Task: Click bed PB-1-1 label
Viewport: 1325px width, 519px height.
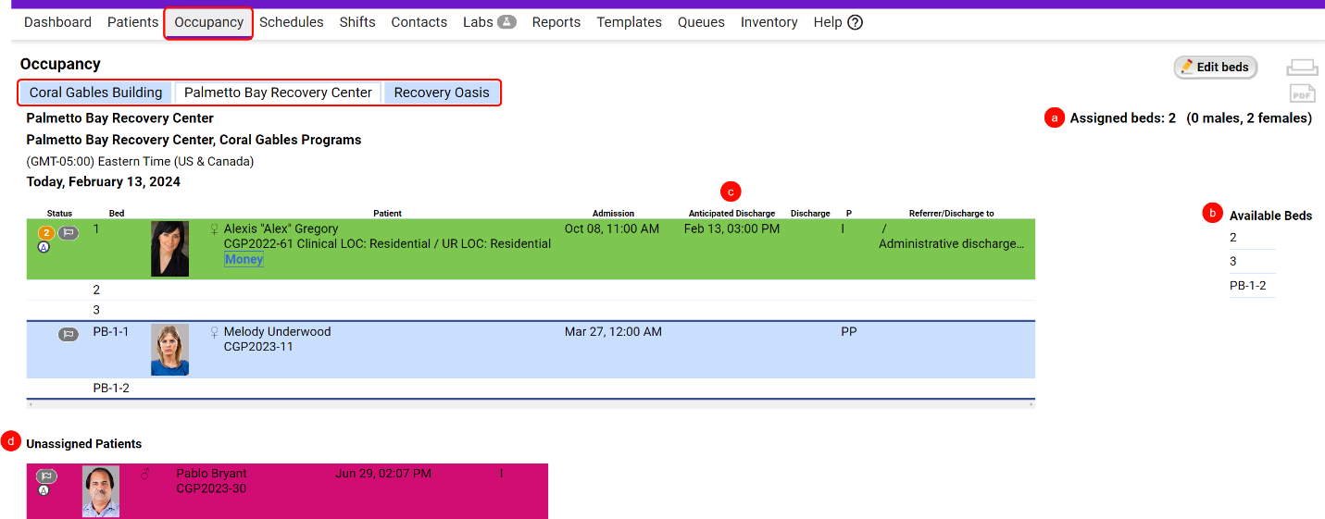Action: 111,332
